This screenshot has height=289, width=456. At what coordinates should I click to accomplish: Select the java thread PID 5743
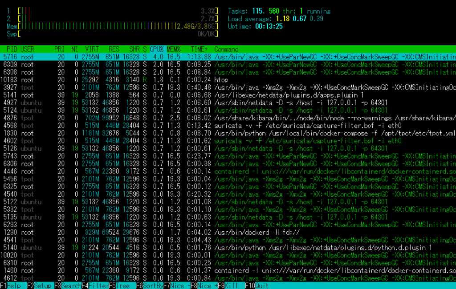click(x=228, y=156)
